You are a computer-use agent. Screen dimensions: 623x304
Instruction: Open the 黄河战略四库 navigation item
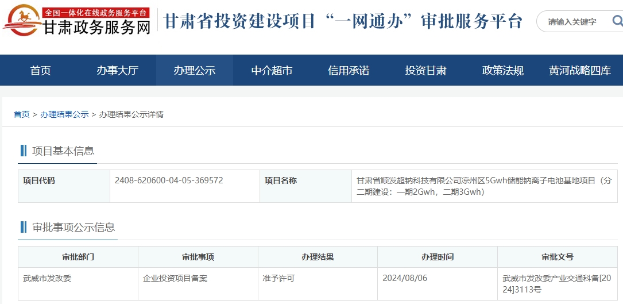click(579, 71)
